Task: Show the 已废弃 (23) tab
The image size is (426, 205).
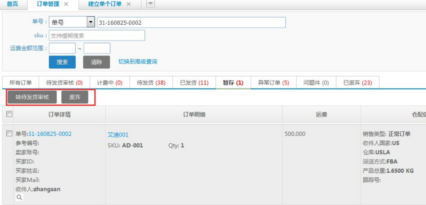Action: [357, 83]
